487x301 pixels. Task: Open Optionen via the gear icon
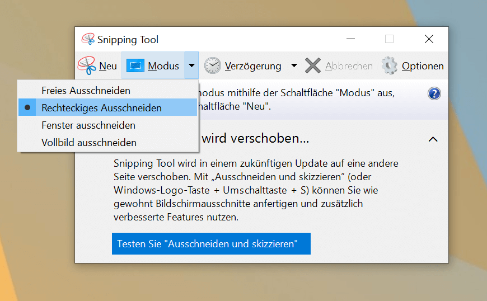[390, 65]
